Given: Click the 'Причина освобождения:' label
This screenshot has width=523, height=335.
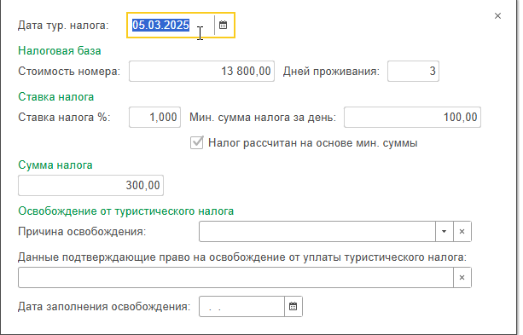Looking at the screenshot, I should pos(82,232).
